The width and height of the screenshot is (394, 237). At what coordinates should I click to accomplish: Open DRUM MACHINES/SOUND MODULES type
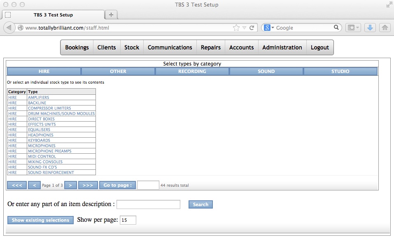61,113
